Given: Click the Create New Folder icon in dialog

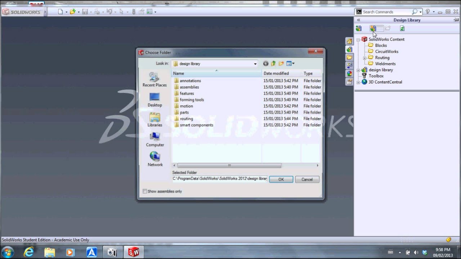Looking at the screenshot, I should coord(281,64).
